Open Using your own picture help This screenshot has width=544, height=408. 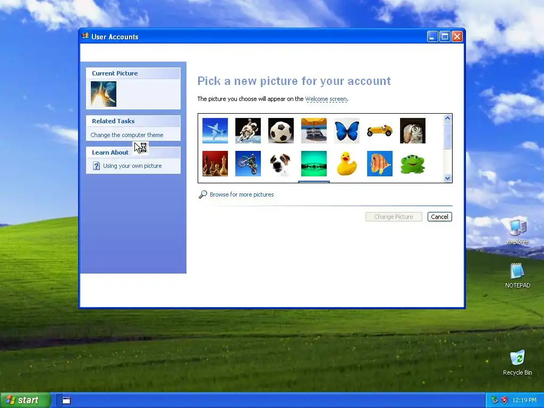click(x=132, y=166)
